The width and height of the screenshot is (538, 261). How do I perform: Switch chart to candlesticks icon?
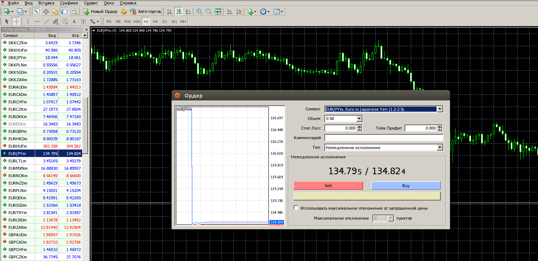tap(179, 11)
